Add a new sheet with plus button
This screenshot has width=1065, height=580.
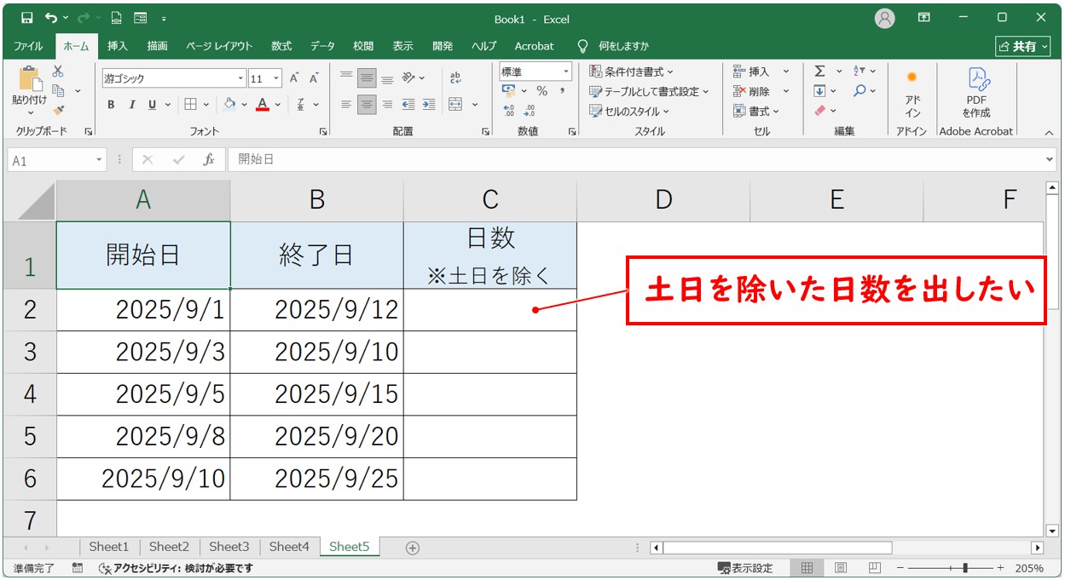click(413, 548)
